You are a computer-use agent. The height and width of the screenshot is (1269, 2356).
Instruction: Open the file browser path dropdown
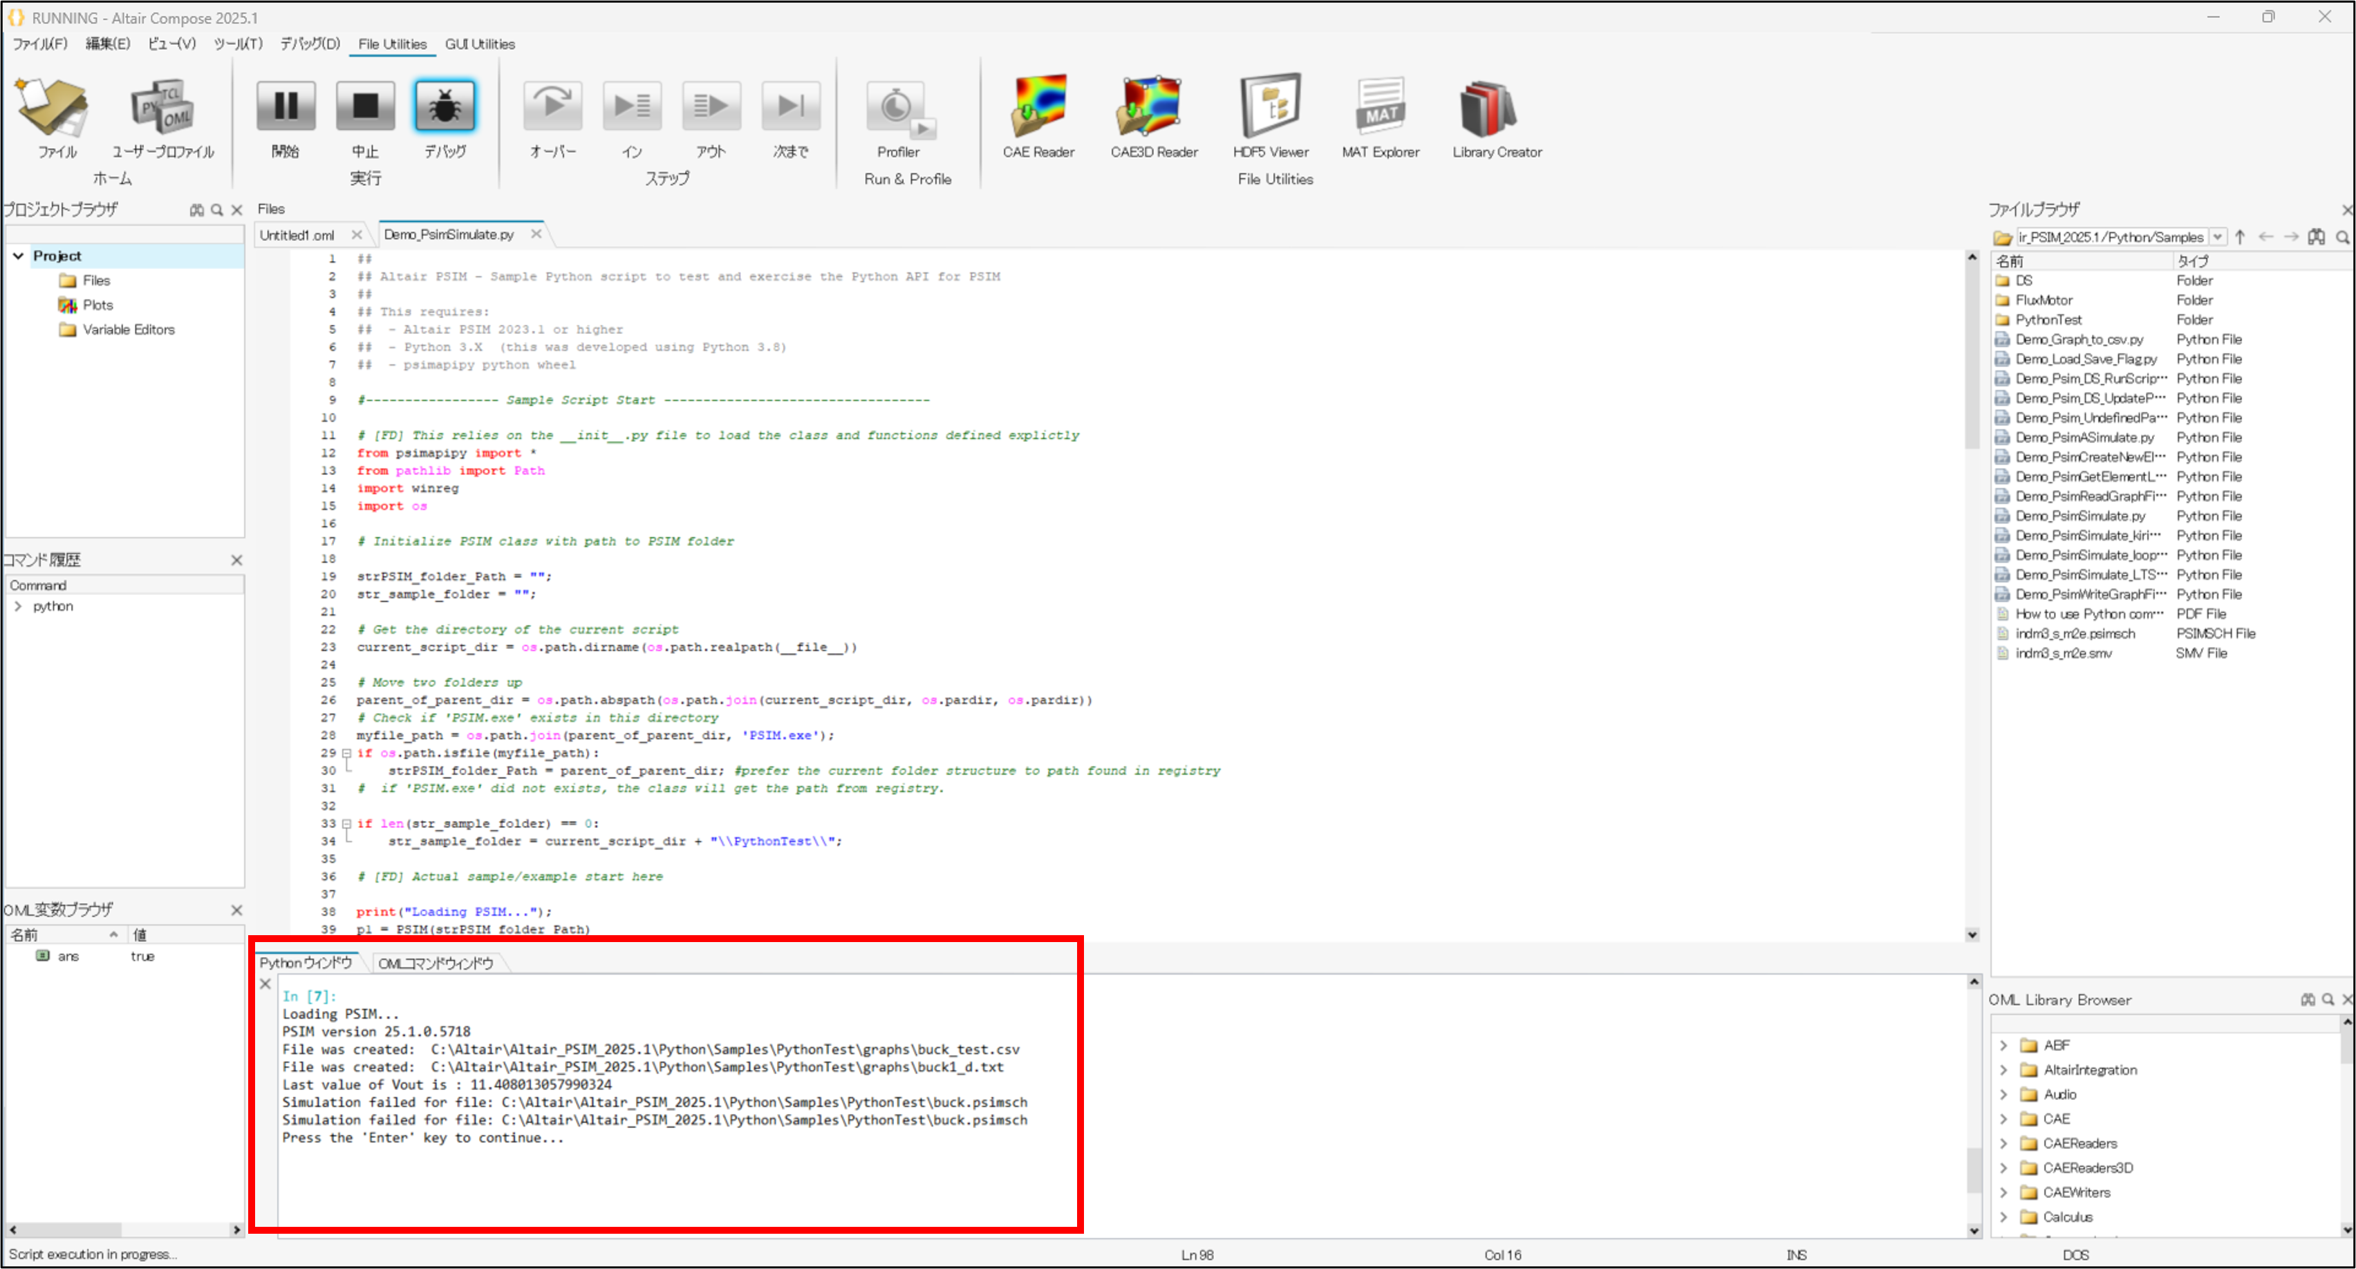coord(2217,237)
